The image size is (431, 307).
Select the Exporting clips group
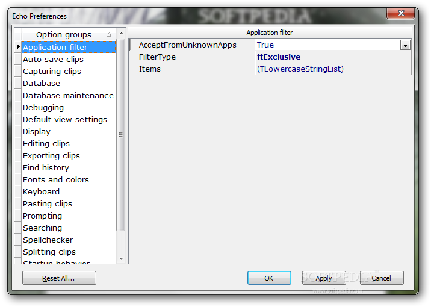(x=69, y=155)
